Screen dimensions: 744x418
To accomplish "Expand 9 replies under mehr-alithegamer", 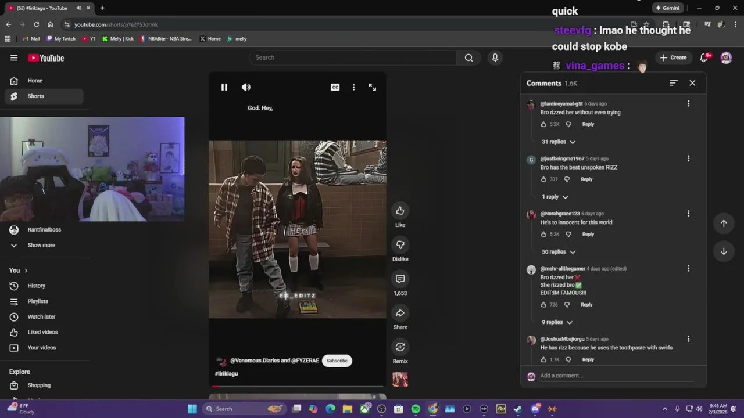I will pyautogui.click(x=557, y=322).
